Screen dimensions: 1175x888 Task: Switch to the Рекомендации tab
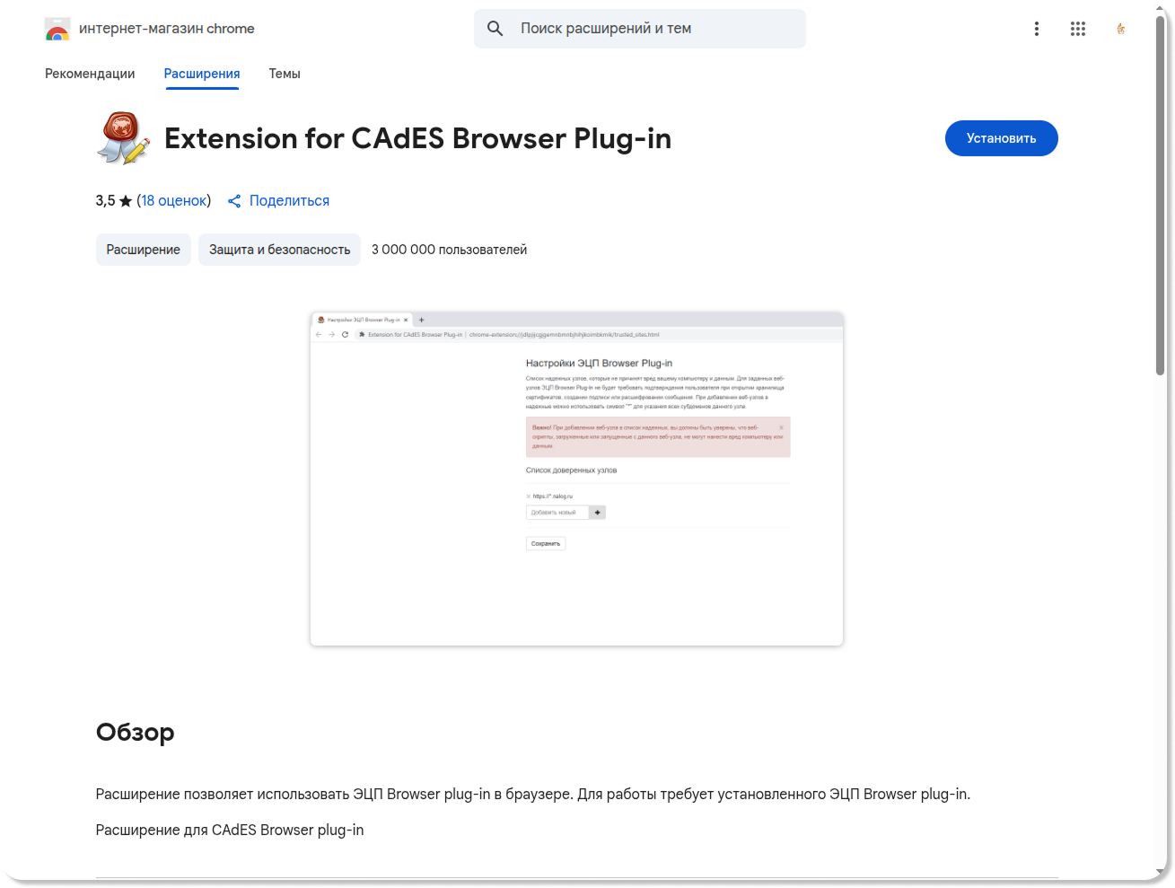coord(90,74)
